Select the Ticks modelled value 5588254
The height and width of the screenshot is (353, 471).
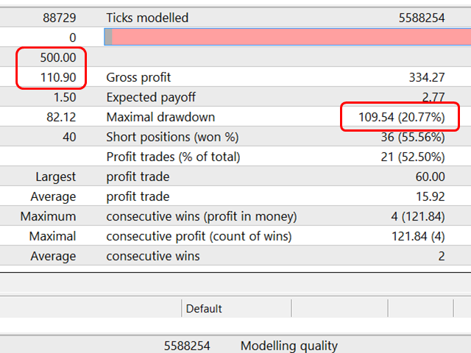click(422, 18)
